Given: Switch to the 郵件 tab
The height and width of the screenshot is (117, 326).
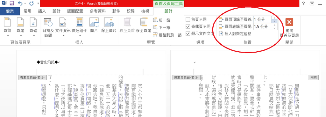Looking at the screenshot, I should (x=116, y=11).
